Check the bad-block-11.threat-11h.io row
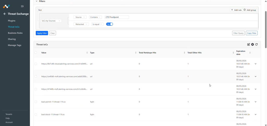 coord(36,115)
